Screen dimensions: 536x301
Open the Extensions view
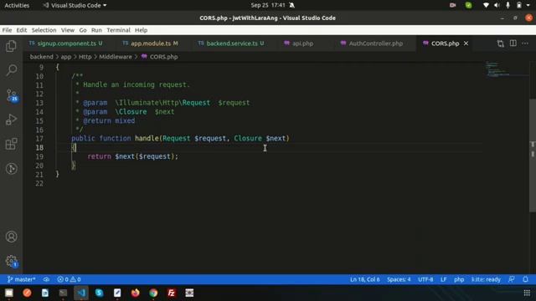point(11,144)
